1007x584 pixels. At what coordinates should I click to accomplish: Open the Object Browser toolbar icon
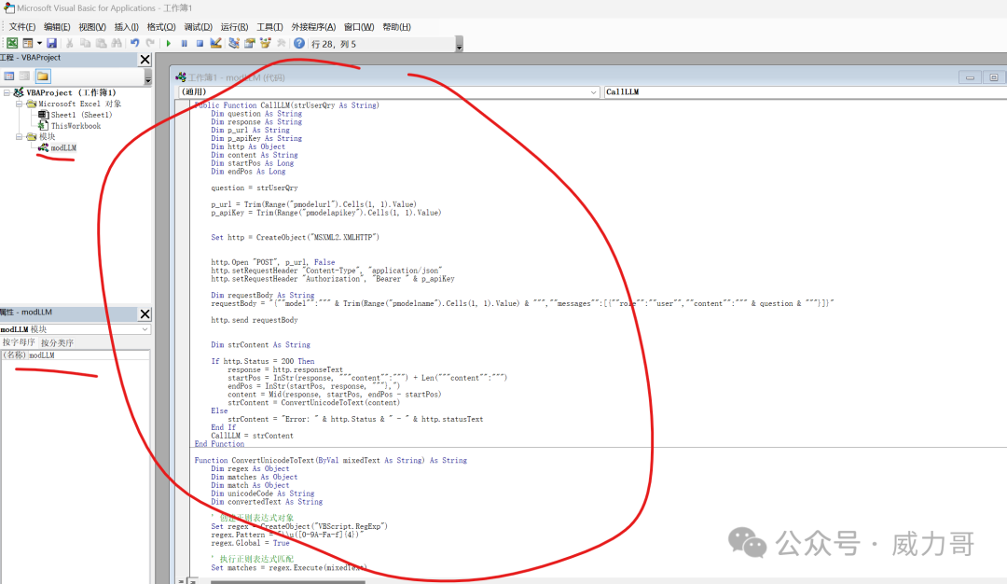[x=266, y=43]
